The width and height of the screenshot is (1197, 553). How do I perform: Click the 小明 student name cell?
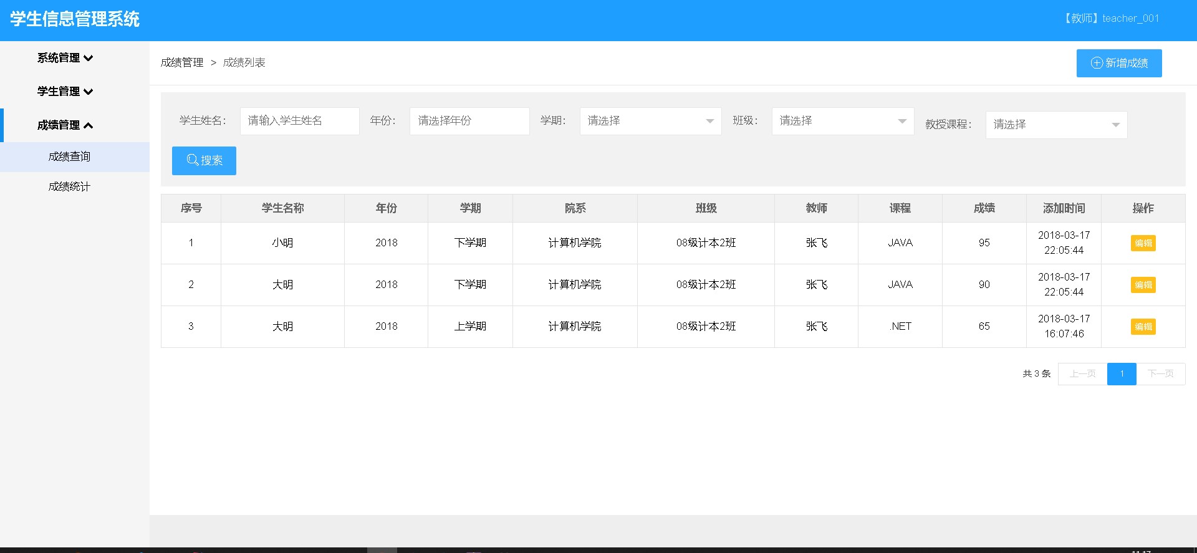point(282,243)
